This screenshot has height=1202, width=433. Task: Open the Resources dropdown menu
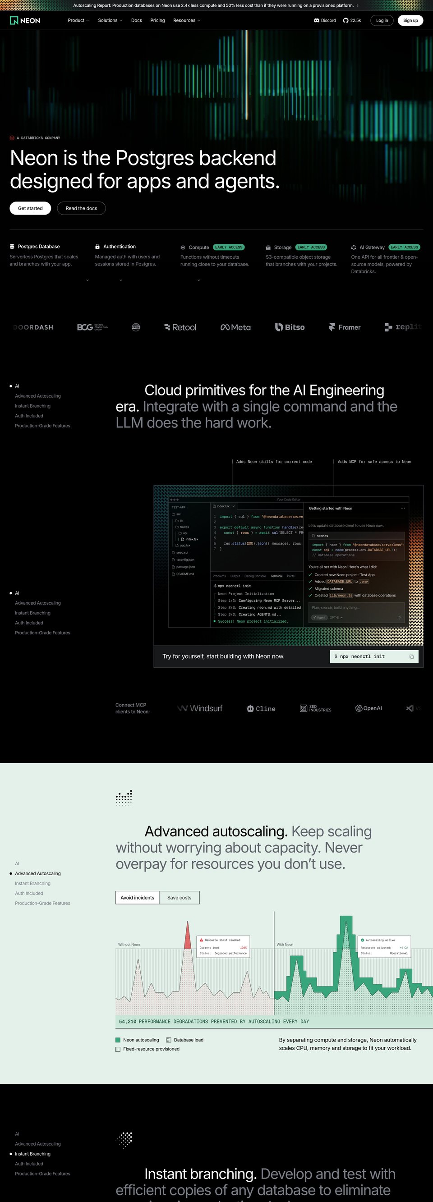[186, 21]
